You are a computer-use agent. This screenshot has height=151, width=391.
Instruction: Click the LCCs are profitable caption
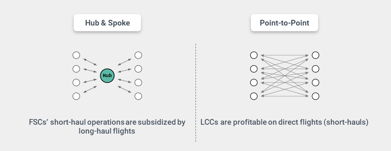click(x=284, y=122)
